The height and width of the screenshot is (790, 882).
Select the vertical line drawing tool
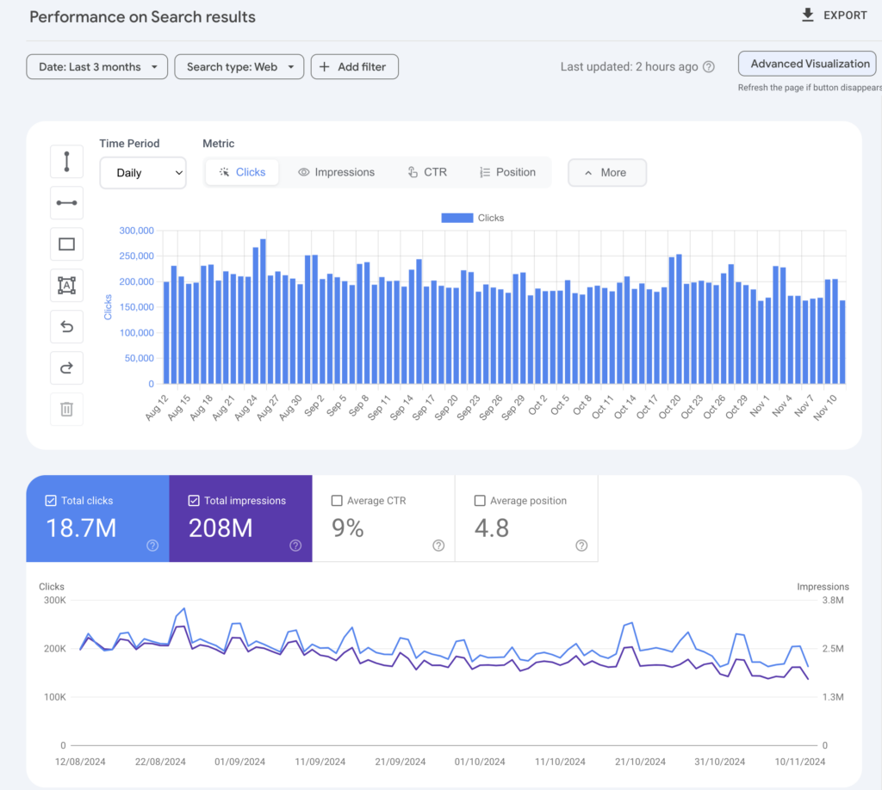pyautogui.click(x=67, y=161)
